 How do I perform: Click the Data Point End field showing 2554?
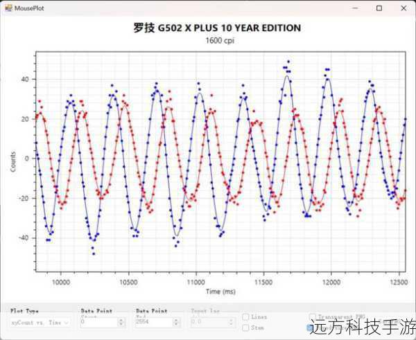tap(154, 322)
